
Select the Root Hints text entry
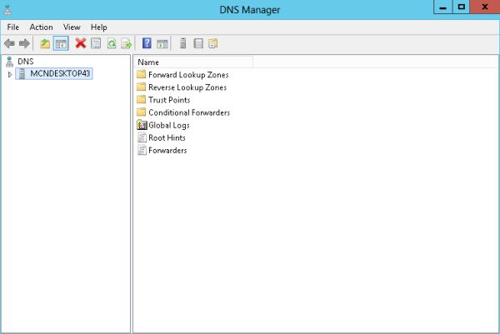pyautogui.click(x=167, y=137)
